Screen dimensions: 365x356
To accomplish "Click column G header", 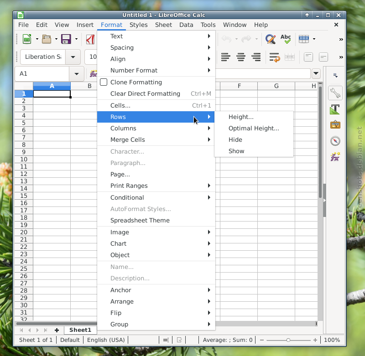I will (276, 86).
